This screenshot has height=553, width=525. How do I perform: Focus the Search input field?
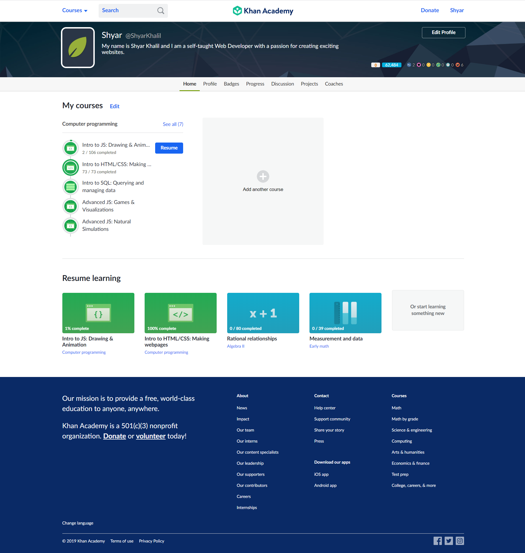coord(133,11)
